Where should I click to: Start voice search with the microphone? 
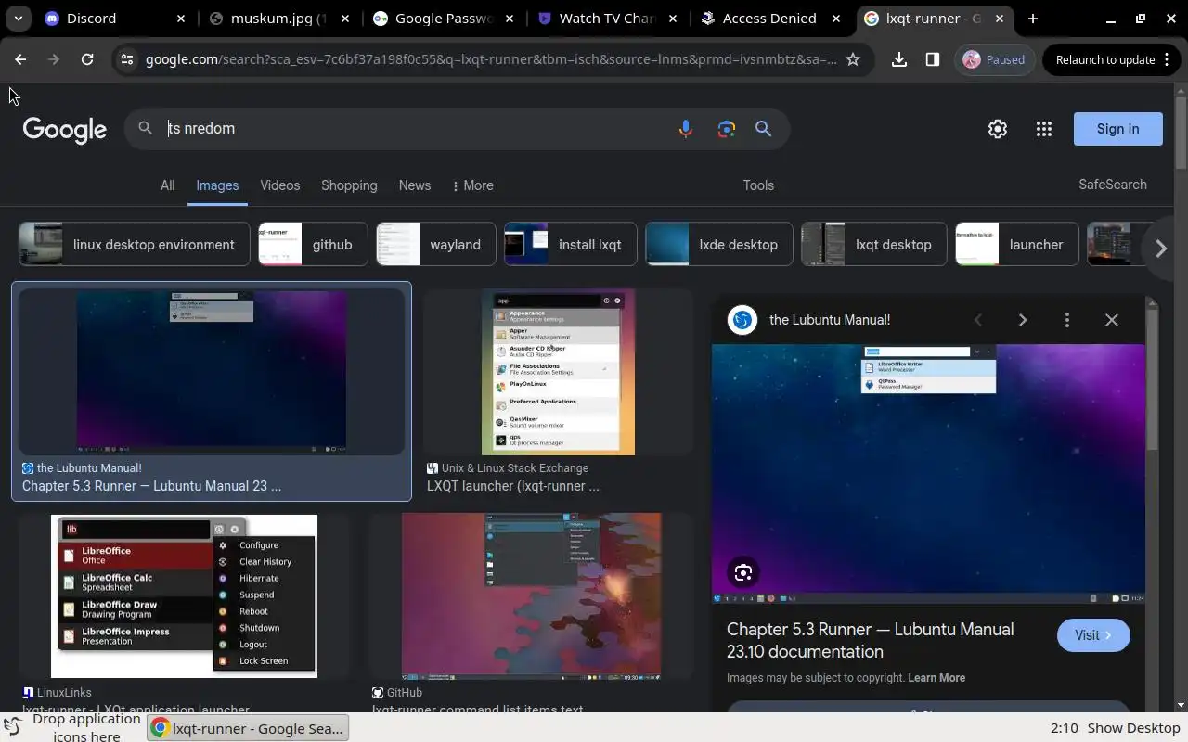click(x=685, y=129)
